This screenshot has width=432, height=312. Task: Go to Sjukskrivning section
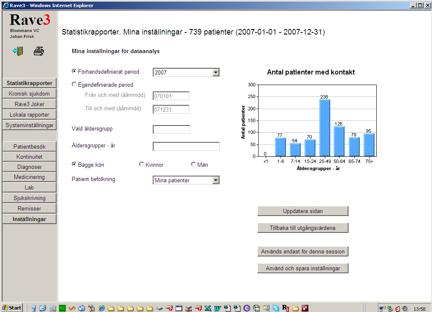coord(30,198)
